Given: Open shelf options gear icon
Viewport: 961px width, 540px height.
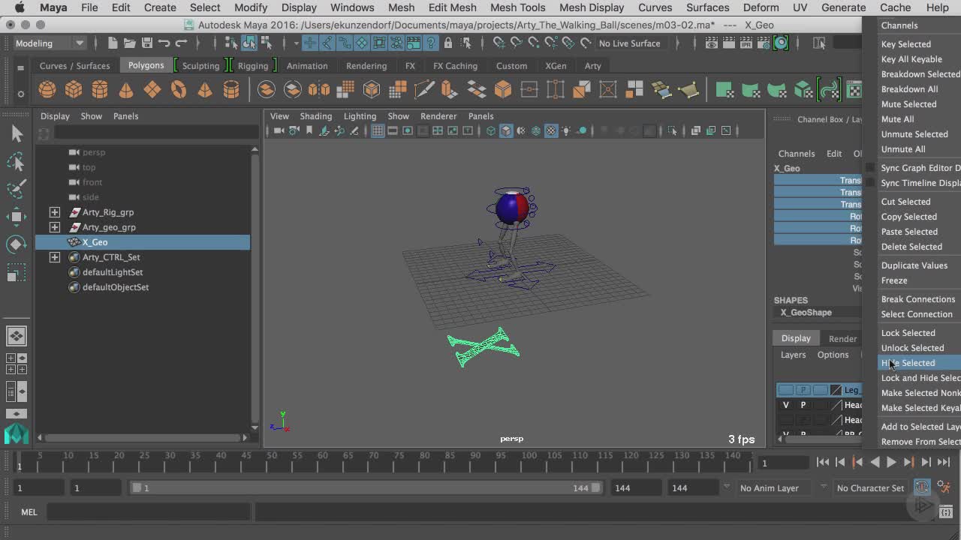Looking at the screenshot, I should (x=21, y=94).
